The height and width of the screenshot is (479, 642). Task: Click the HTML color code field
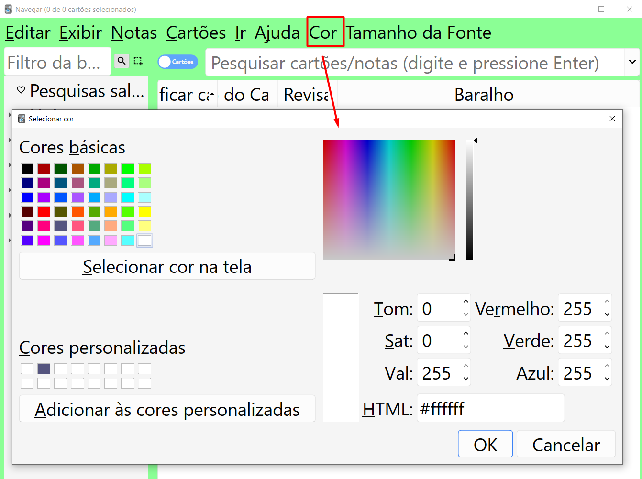[490, 408]
